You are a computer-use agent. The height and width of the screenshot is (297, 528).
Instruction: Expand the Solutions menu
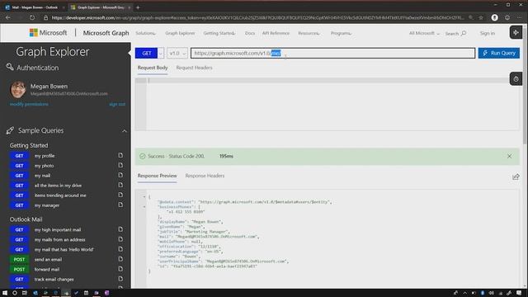(146, 33)
